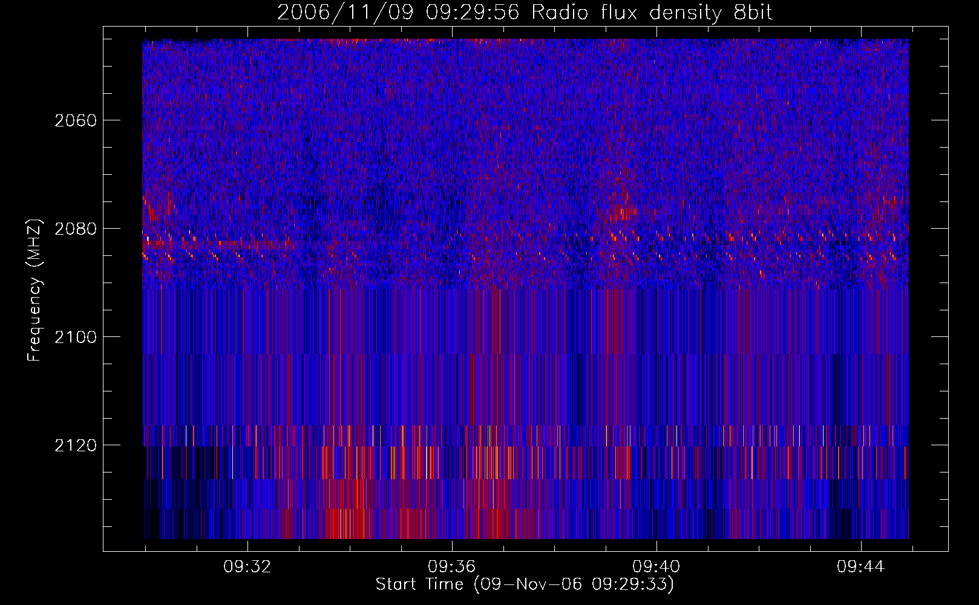Click the 09:40 time tick label

[x=656, y=567]
